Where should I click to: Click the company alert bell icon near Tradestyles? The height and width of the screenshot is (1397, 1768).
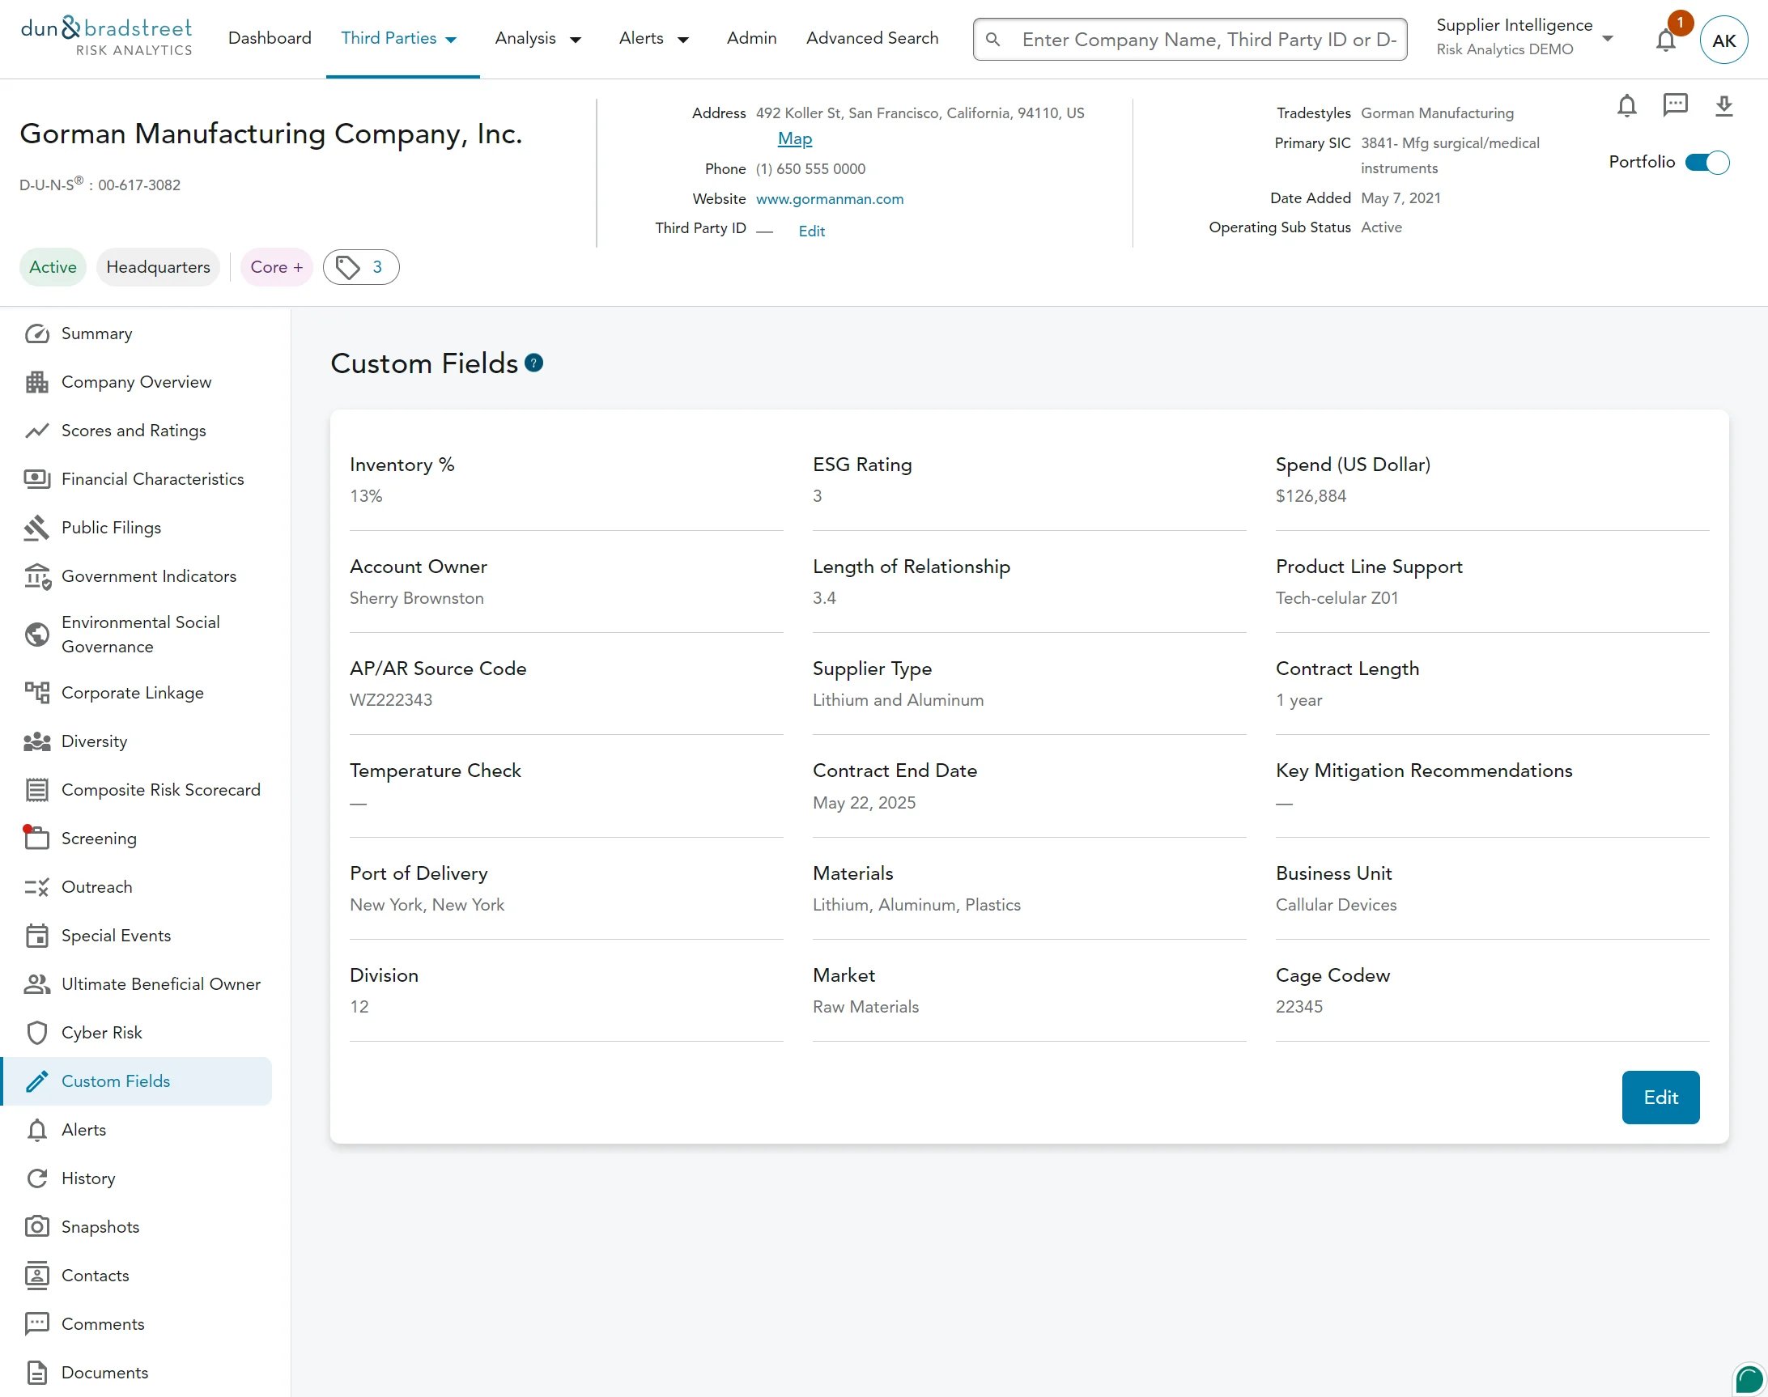1626,105
